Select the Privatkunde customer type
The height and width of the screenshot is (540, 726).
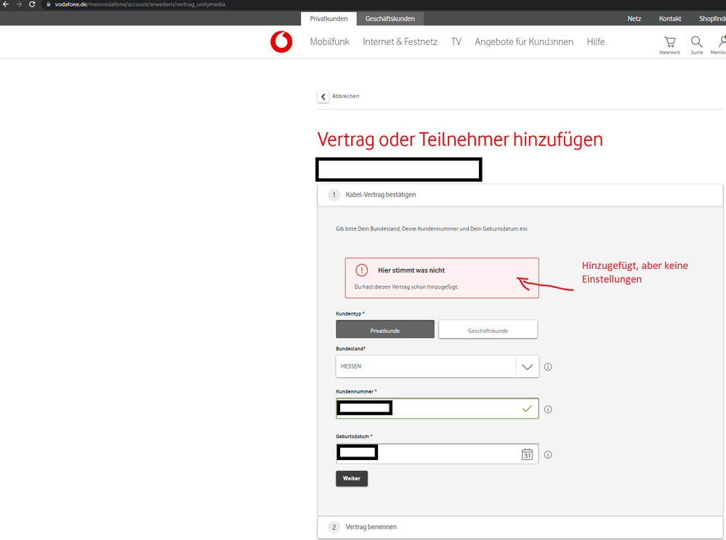point(384,329)
